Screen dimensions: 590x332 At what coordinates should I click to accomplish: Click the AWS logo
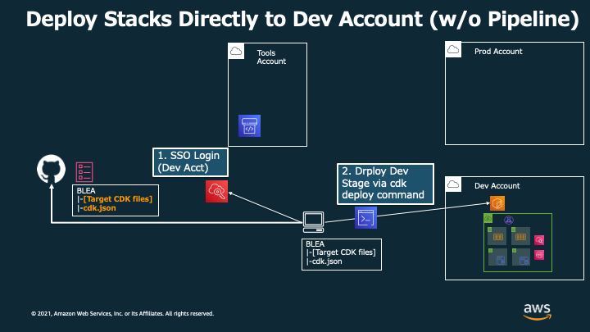point(537,312)
